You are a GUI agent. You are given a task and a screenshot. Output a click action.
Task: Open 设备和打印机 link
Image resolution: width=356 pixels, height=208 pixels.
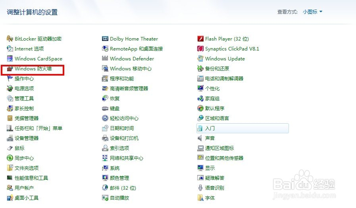click(x=124, y=138)
